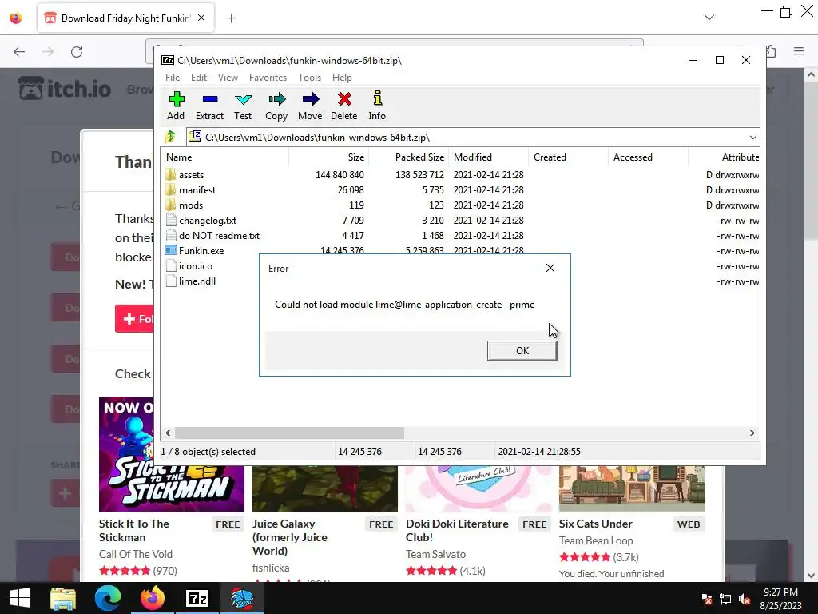Switch to Firefox in taskbar
The image size is (818, 614).
[153, 598]
